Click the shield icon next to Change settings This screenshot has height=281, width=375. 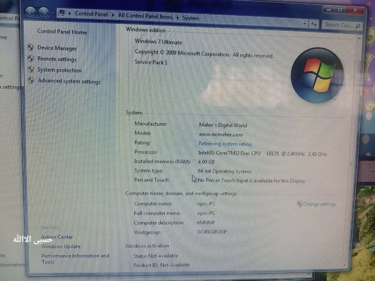tap(299, 204)
